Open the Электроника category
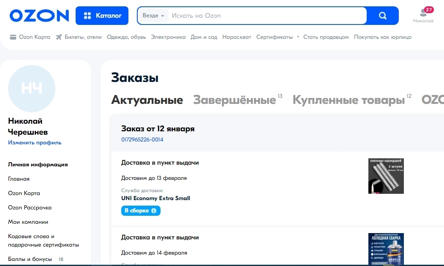The image size is (444, 266). 169,37
